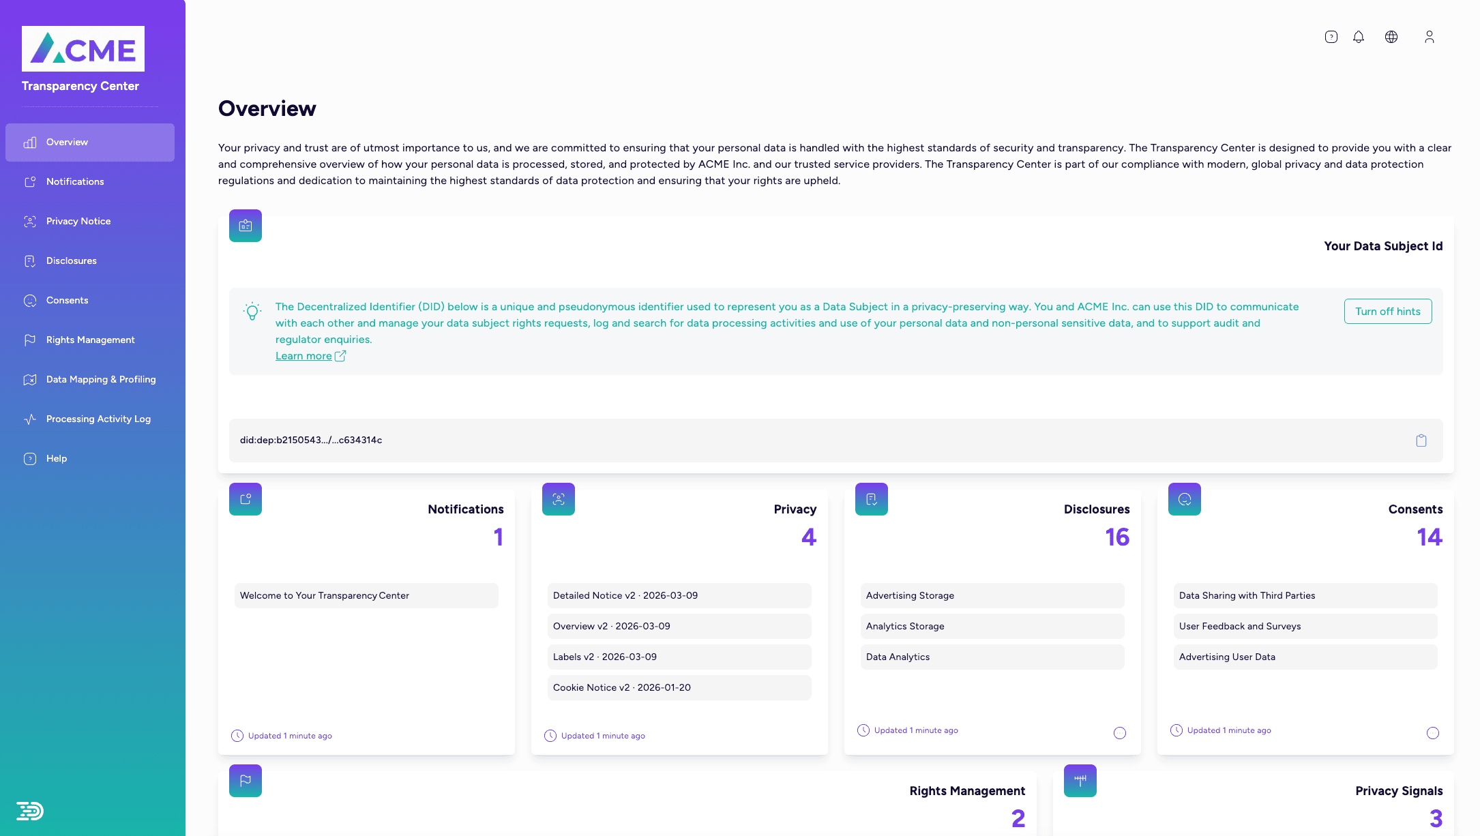Copy the DID with clipboard icon
The height and width of the screenshot is (836, 1480).
(x=1421, y=441)
